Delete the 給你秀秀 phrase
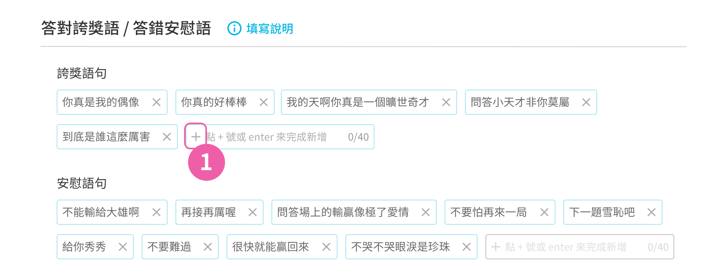Viewport: 727px width, 279px height. click(x=123, y=247)
